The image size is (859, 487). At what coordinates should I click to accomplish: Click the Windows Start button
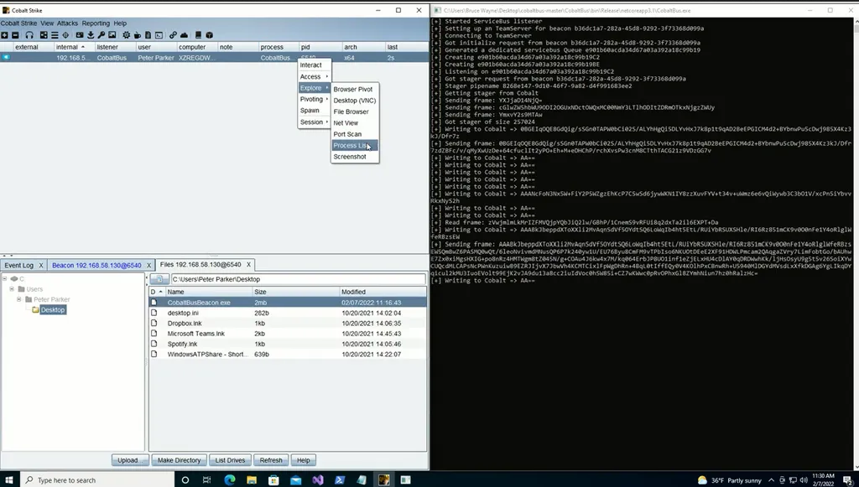point(8,480)
